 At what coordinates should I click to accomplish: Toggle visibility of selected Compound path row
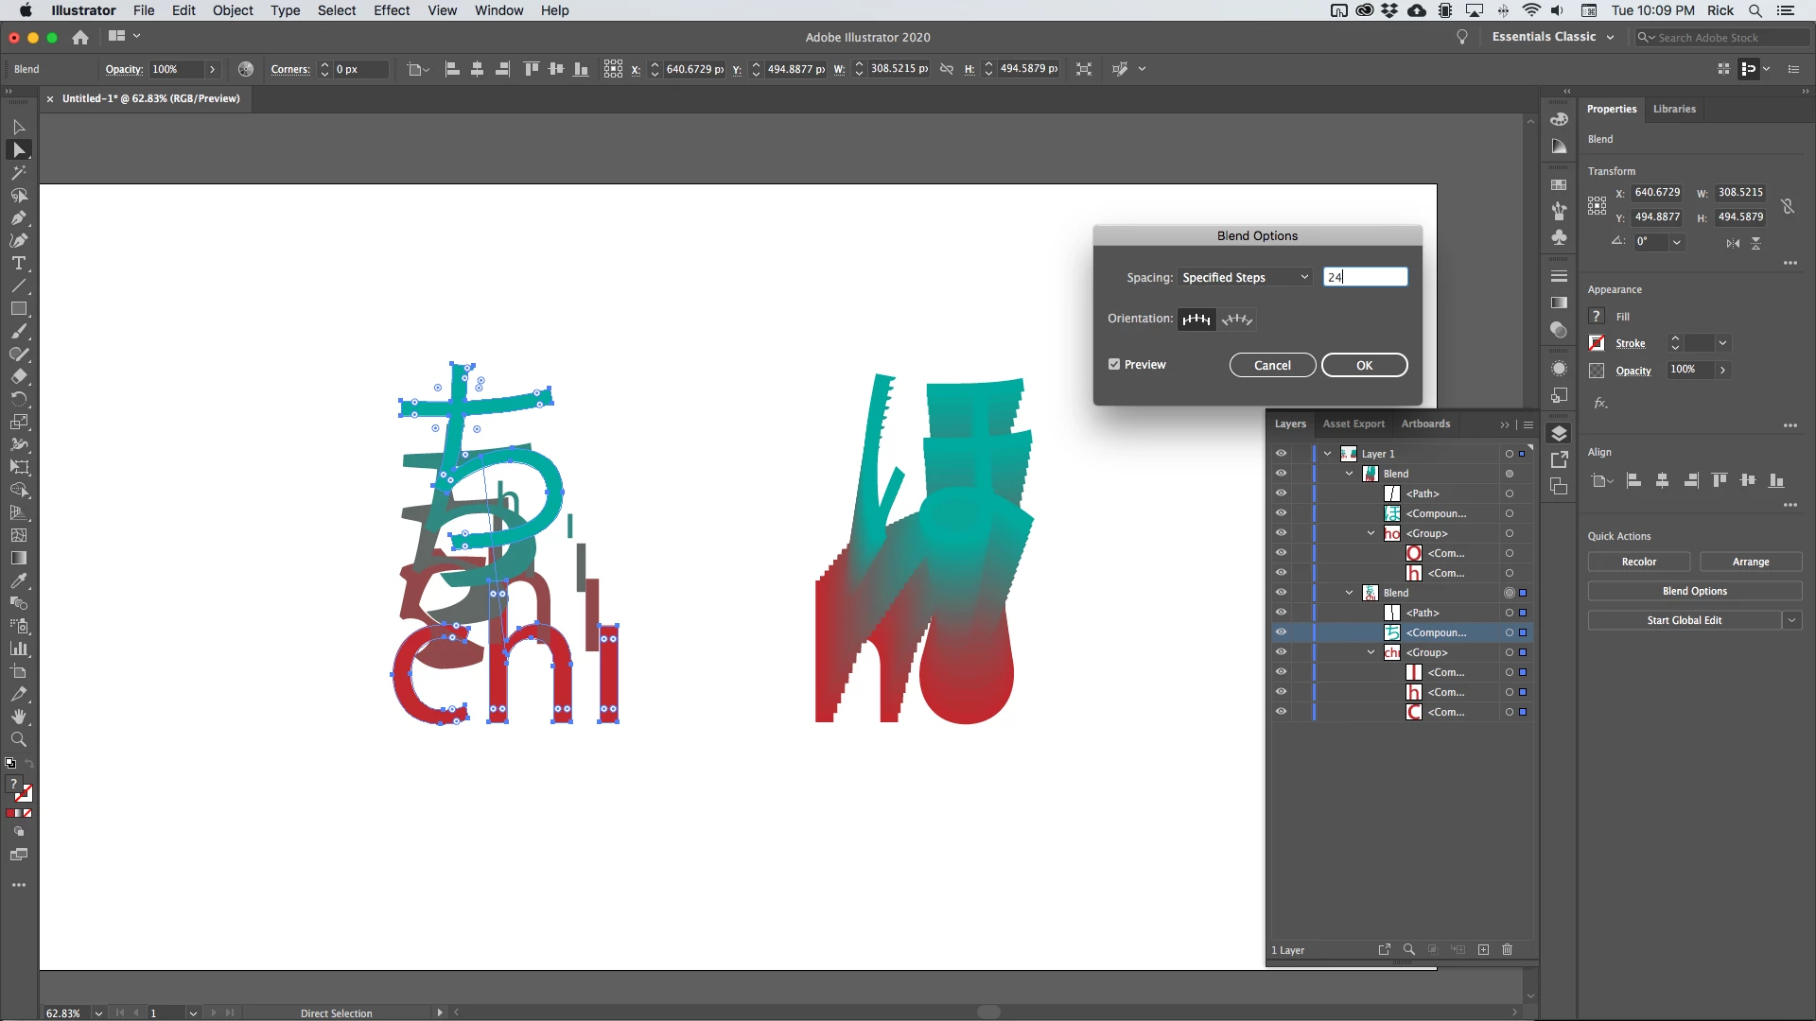tap(1281, 632)
